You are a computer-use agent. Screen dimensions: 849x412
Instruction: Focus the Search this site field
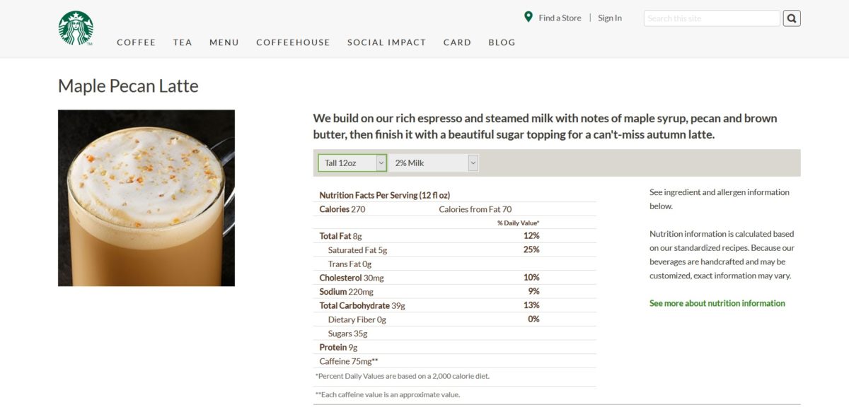tap(712, 18)
